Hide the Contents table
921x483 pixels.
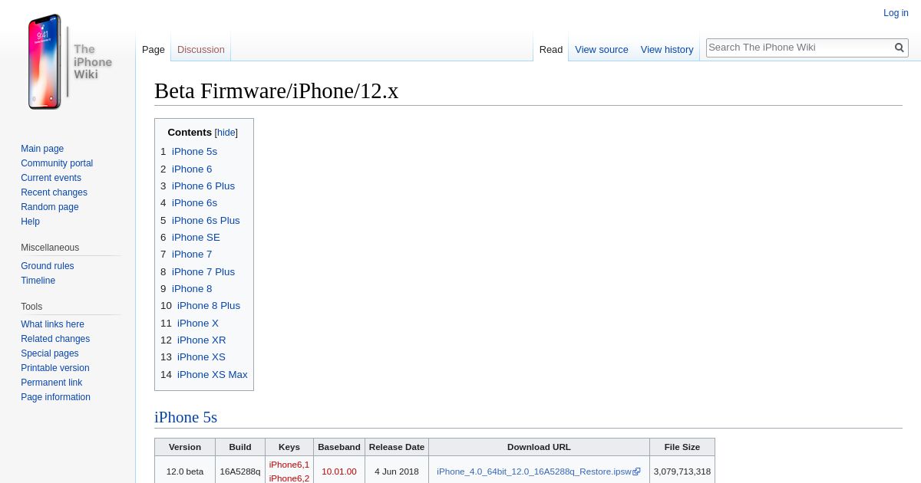[x=226, y=133]
